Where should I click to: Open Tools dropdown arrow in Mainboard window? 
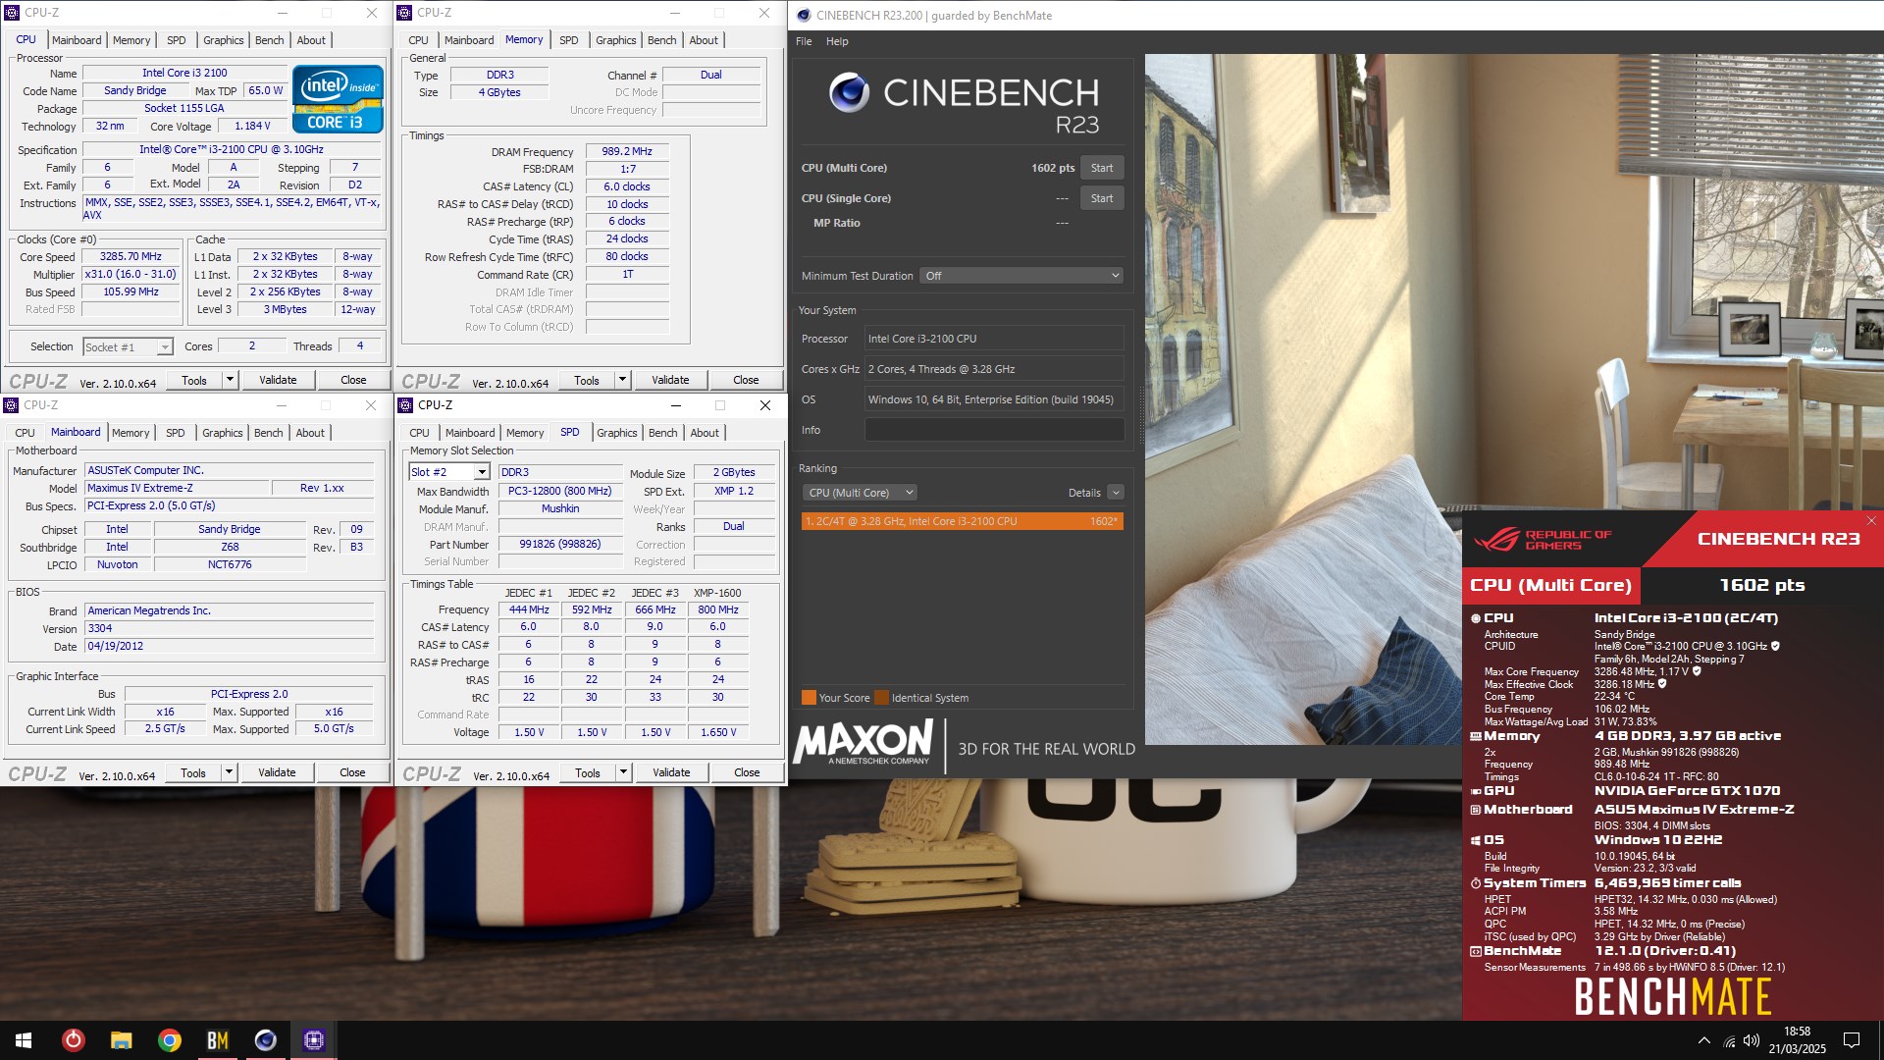pyautogui.click(x=229, y=772)
